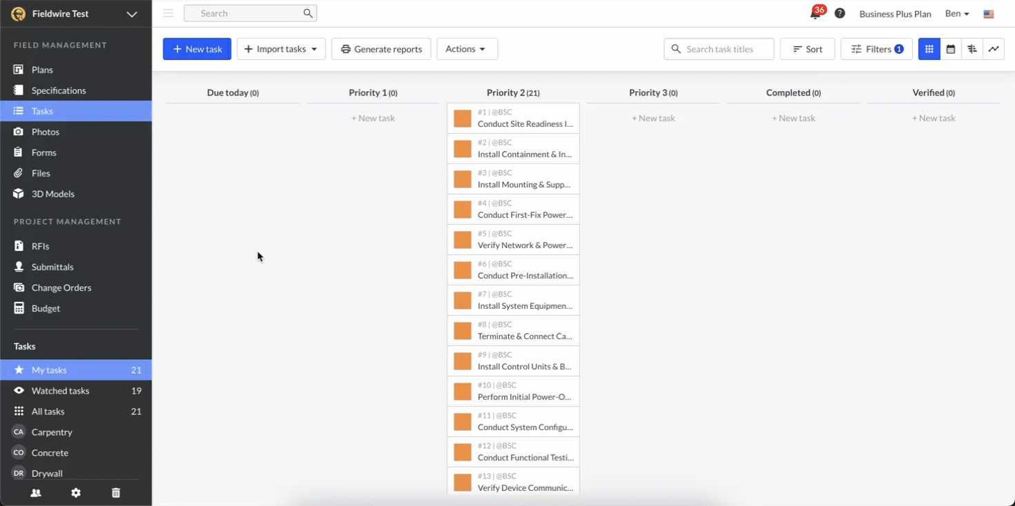This screenshot has width=1015, height=506.
Task: Toggle the hamburger sidebar menu
Action: [x=168, y=13]
